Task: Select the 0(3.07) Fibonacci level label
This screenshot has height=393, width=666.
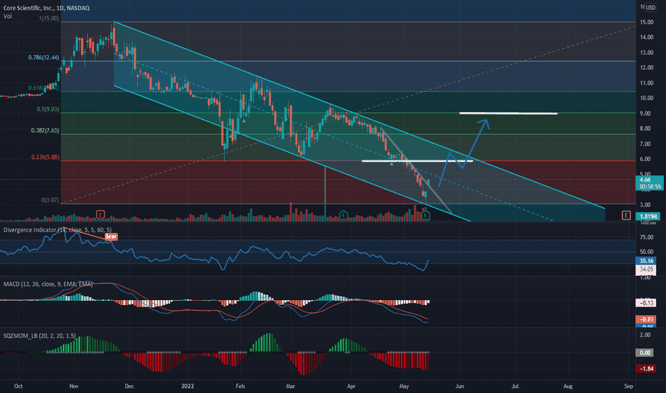Action: [x=50, y=199]
